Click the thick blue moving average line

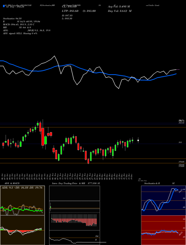click(88, 71)
